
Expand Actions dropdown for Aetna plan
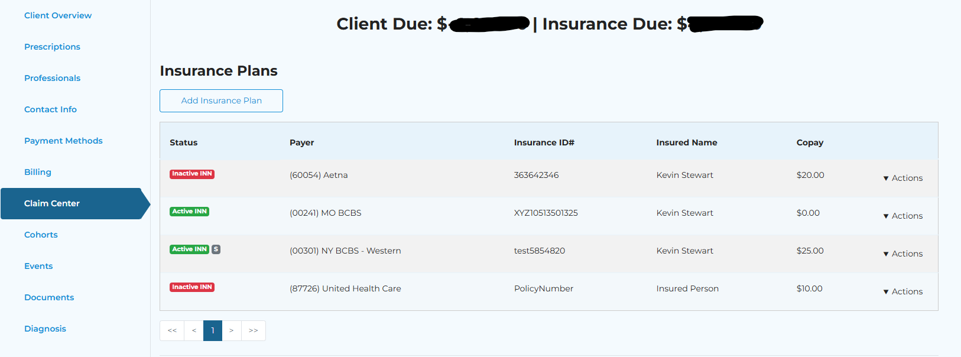[902, 178]
